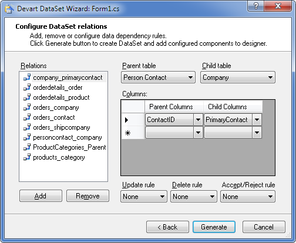Select the orderdetails_product relation

(61, 97)
